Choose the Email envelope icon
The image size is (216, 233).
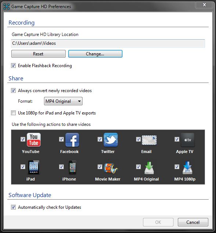click(149, 140)
